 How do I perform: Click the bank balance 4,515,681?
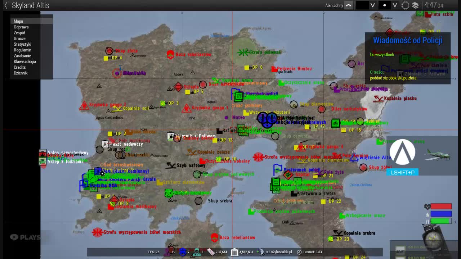point(246,252)
